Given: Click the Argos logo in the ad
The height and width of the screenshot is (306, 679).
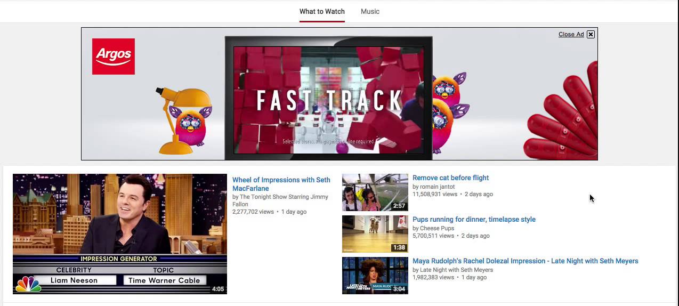Looking at the screenshot, I should coord(114,57).
